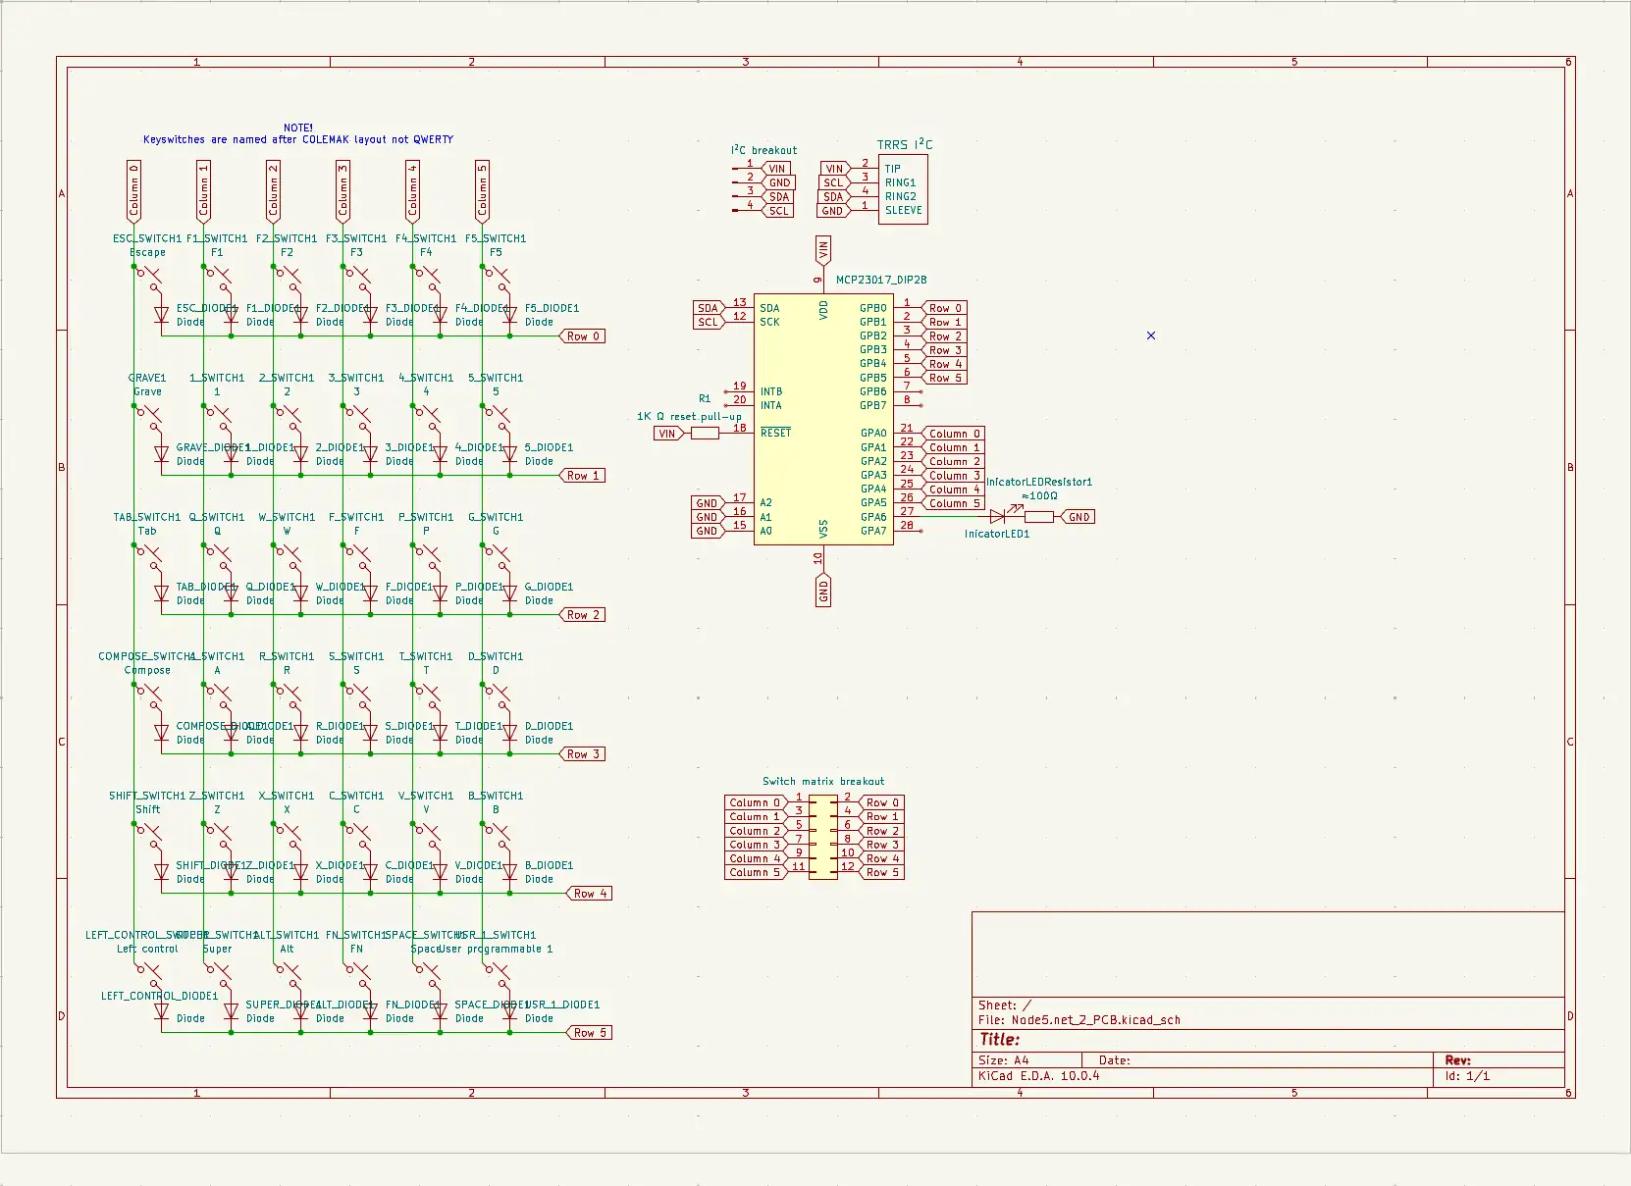Click the blue "NOTE!" text above the matrix
The width and height of the screenshot is (1631, 1186).
tap(298, 128)
